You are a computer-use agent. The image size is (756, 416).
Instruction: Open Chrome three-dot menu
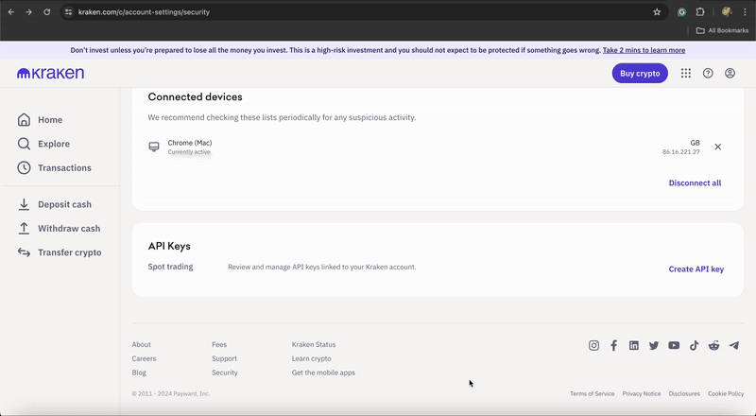coord(745,12)
